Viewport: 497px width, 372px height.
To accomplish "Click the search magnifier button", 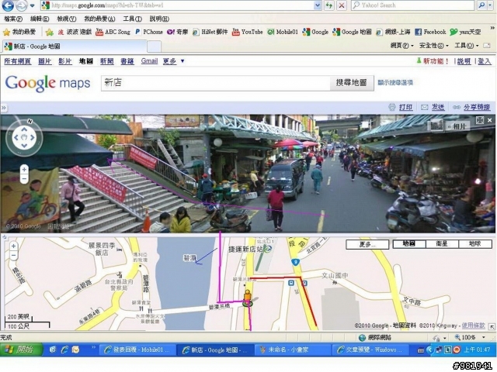I will coord(482,5).
